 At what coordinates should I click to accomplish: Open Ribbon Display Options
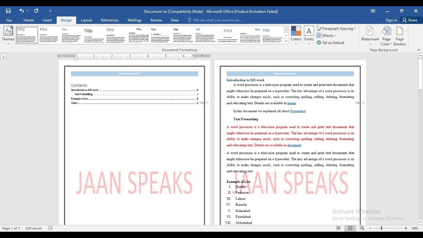point(373,11)
